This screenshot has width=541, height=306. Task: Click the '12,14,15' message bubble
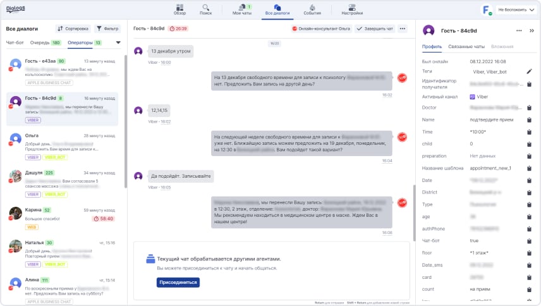point(159,111)
